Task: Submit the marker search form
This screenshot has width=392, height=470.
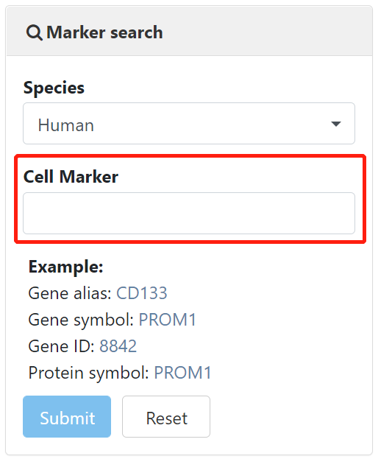Action: (67, 417)
